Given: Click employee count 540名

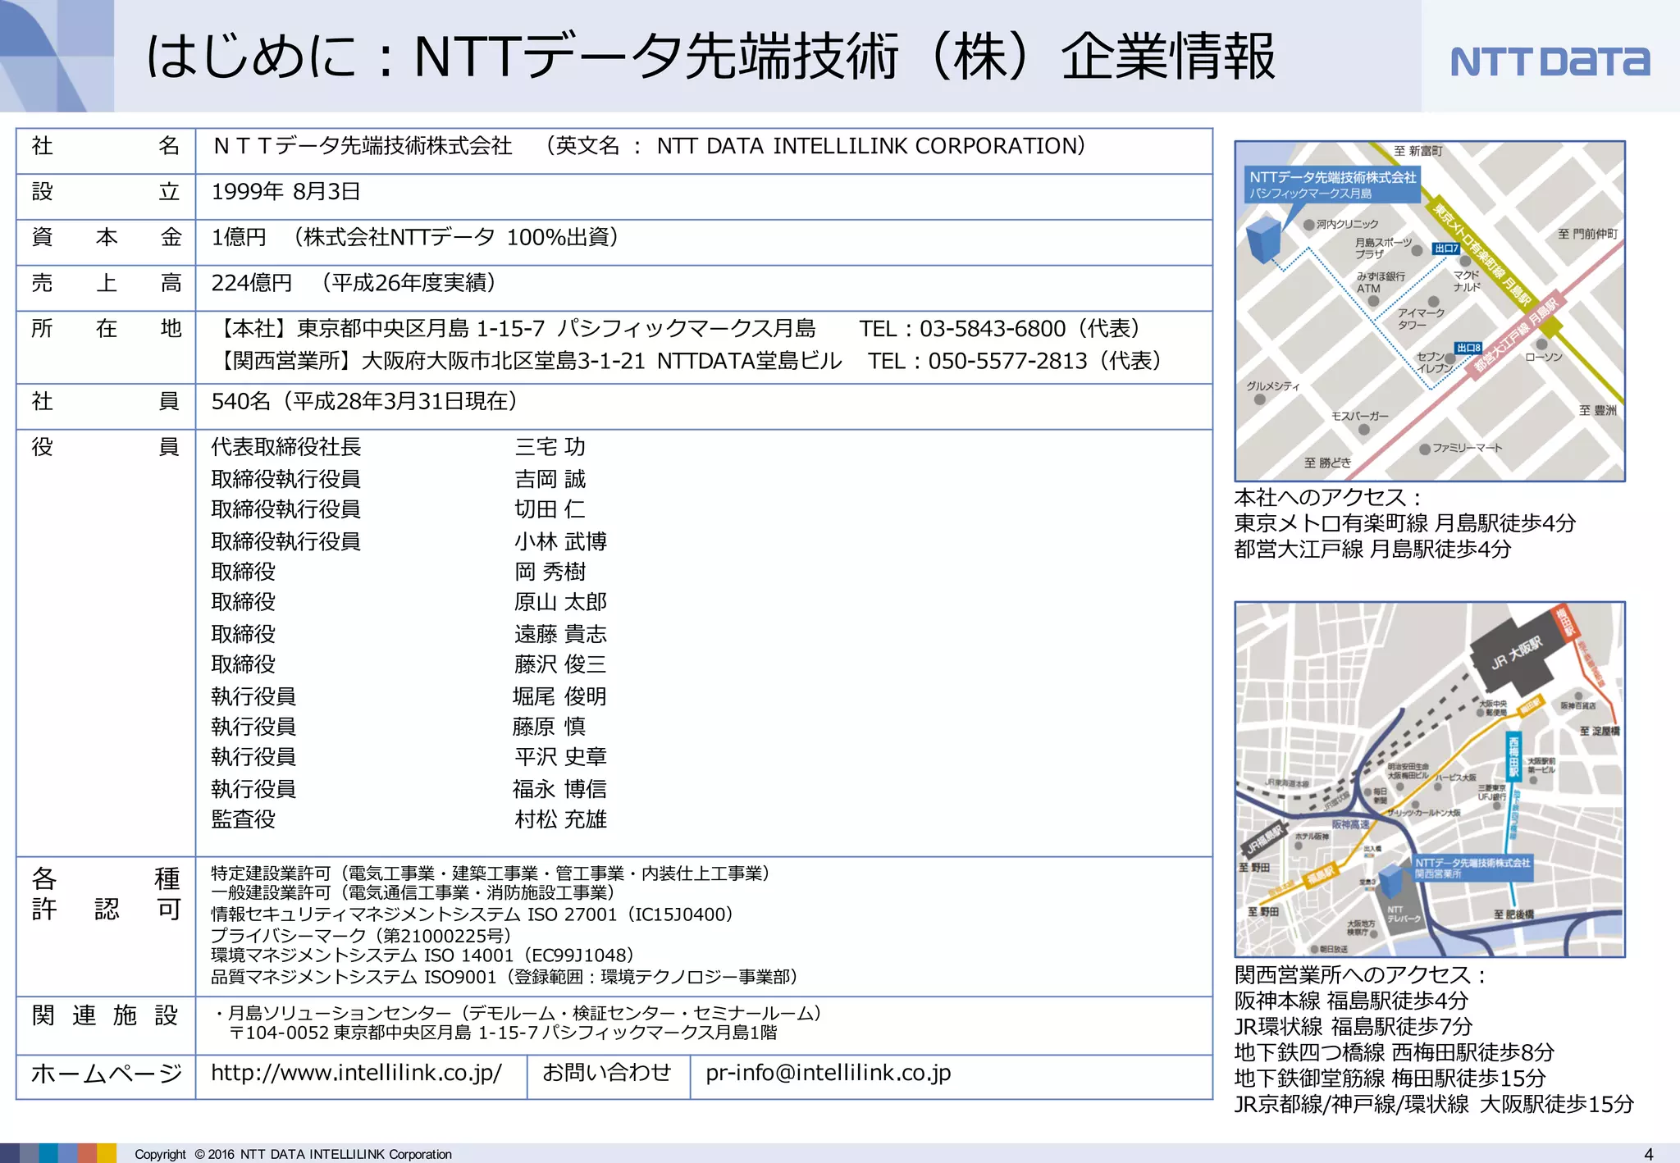Looking at the screenshot, I should pyautogui.click(x=240, y=401).
